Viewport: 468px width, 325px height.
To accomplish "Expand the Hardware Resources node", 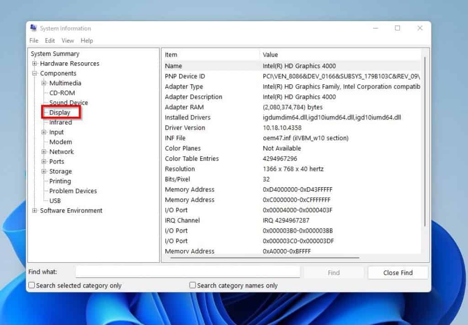I will 35,63.
